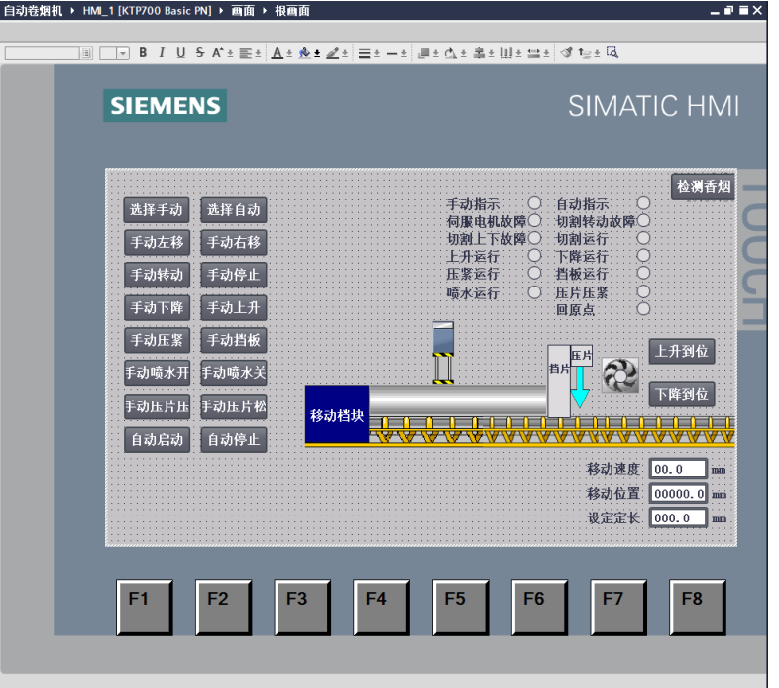Click 自动卷烟机 in the breadcrumb

click(34, 11)
